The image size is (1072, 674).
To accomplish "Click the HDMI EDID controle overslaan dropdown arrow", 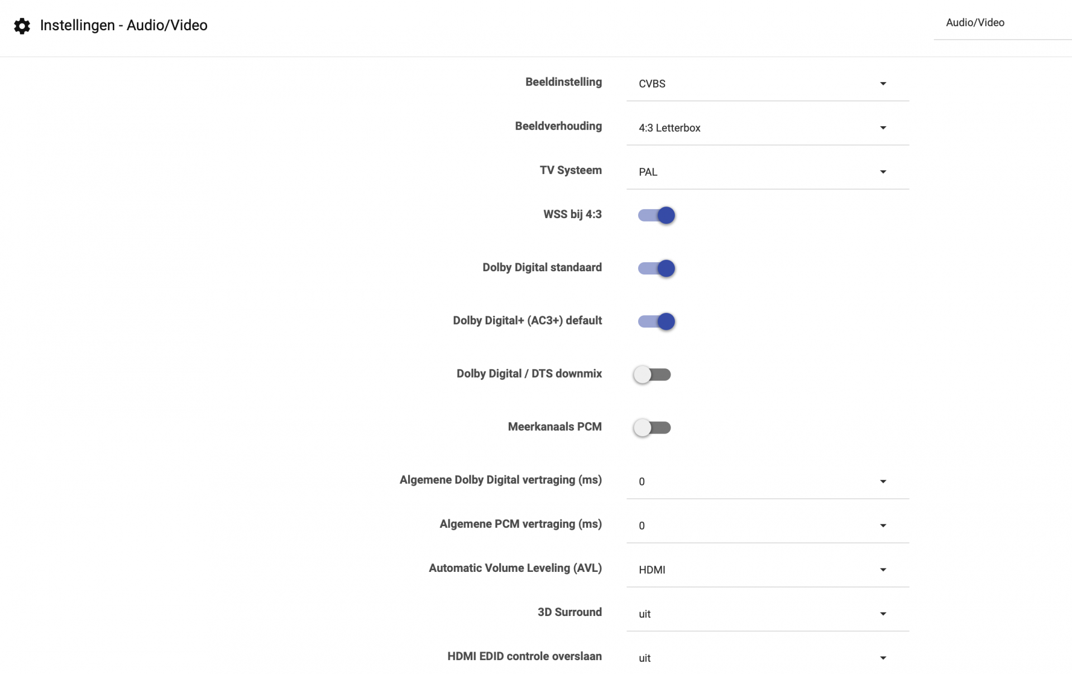I will (883, 658).
